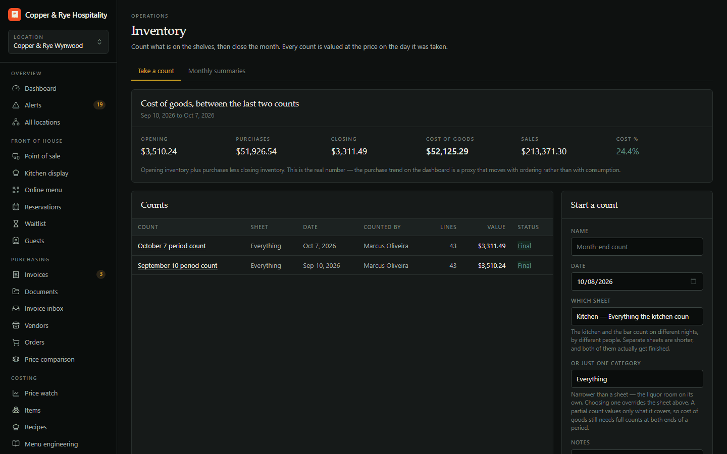The image size is (727, 454).
Task: Open the Recipes icon
Action: point(16,427)
